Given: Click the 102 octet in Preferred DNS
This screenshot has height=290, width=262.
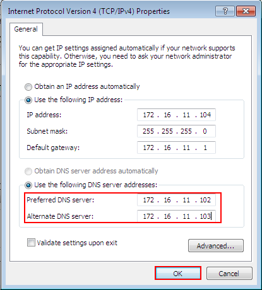Looking at the screenshot, I should pos(205,200).
